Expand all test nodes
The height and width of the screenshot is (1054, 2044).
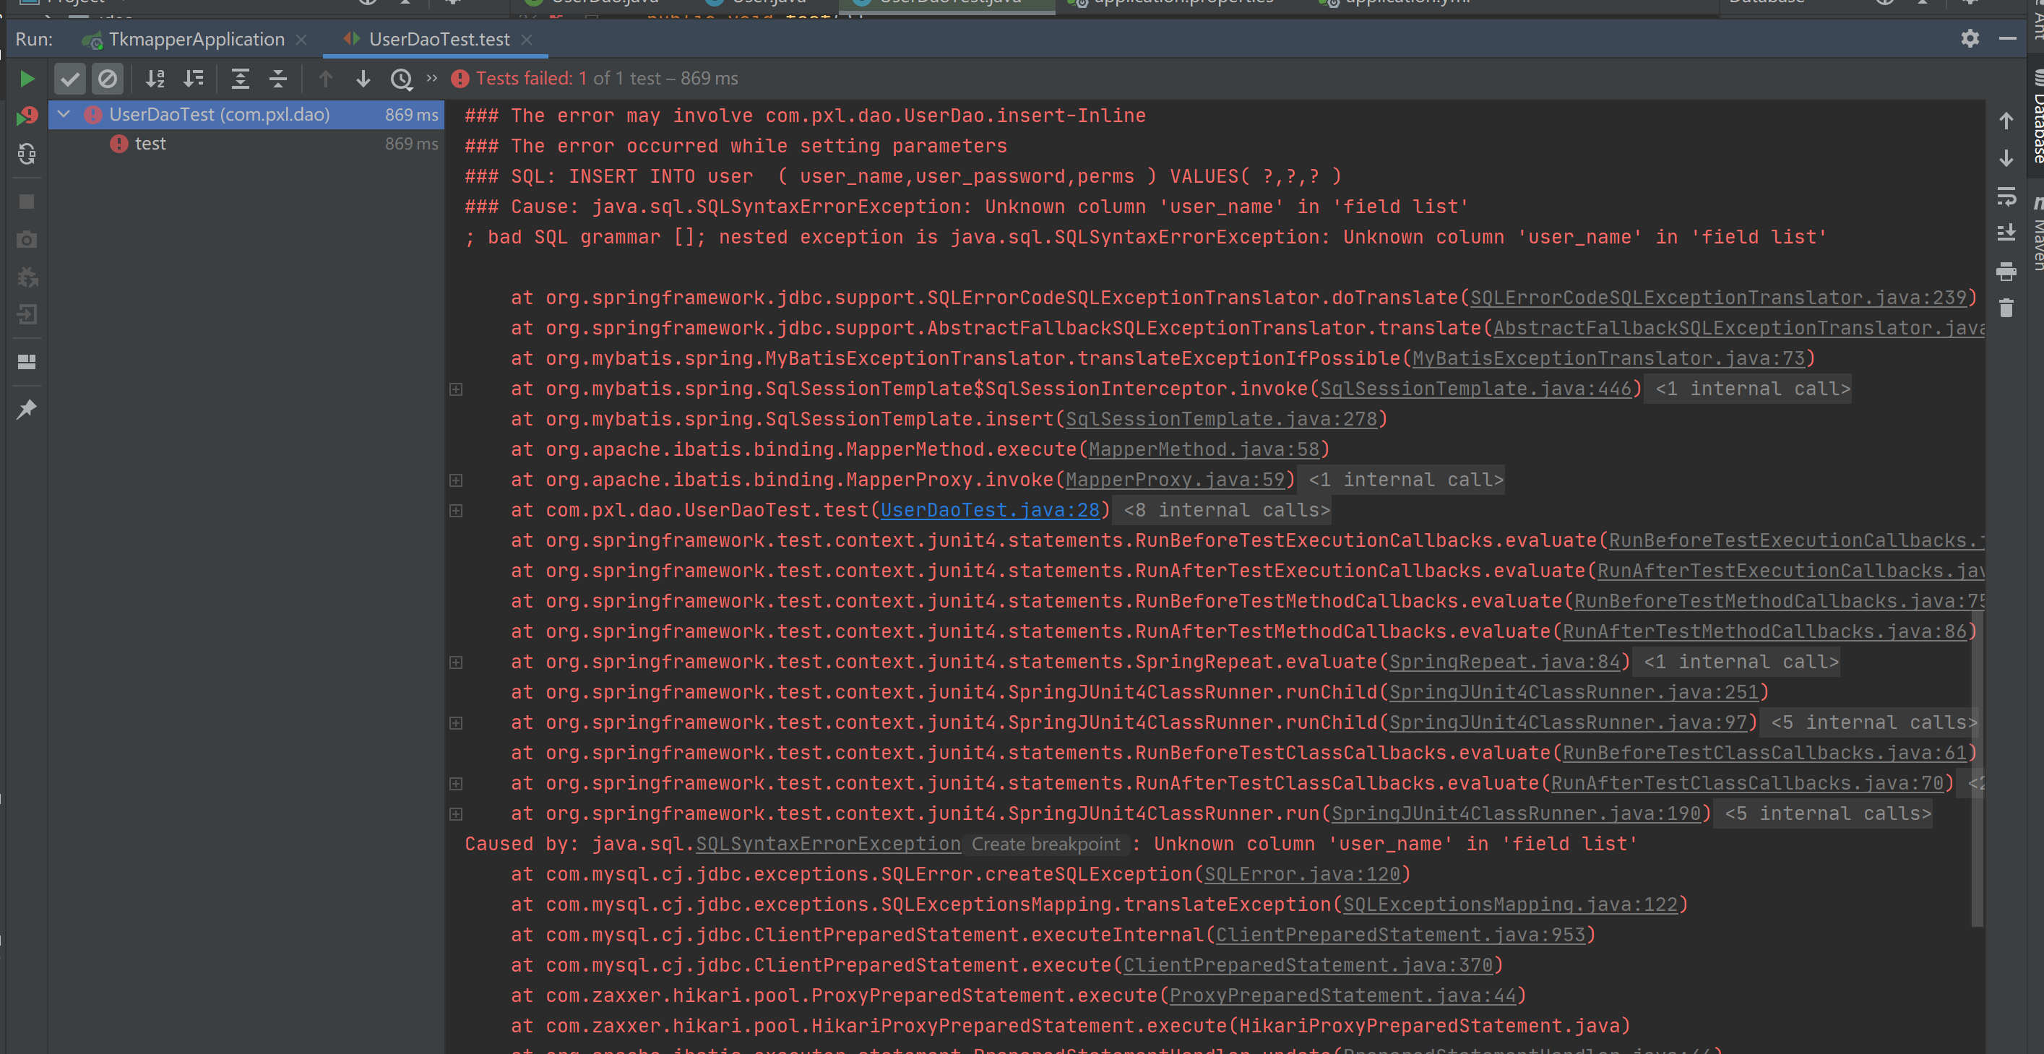tap(240, 79)
